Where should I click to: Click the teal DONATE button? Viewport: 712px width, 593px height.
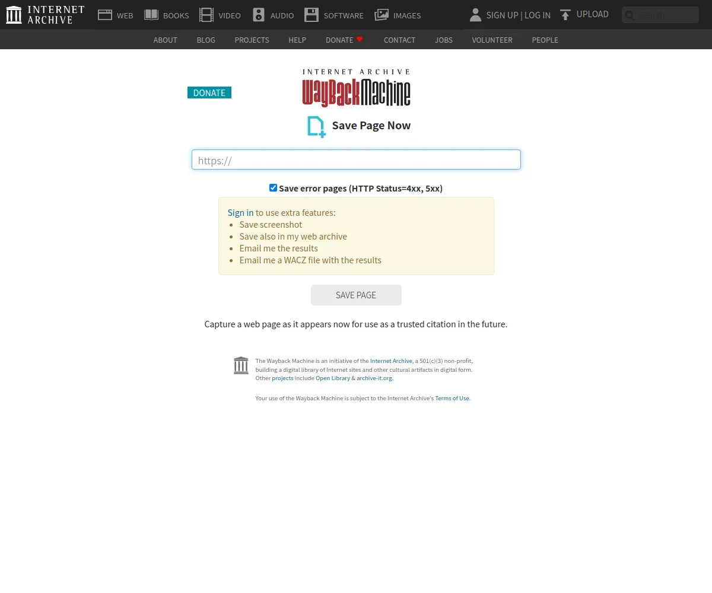click(x=209, y=93)
